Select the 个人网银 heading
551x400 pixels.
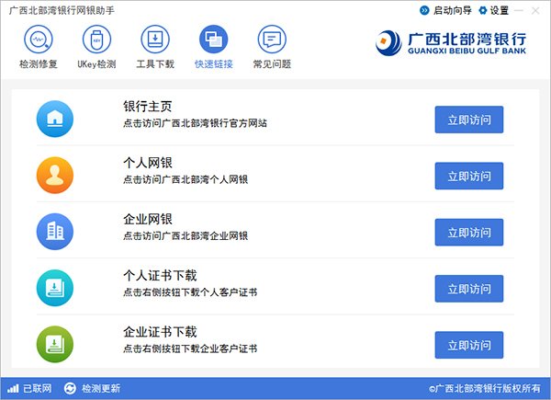point(148,163)
